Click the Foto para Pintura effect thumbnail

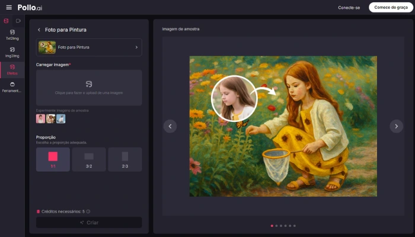coord(47,47)
